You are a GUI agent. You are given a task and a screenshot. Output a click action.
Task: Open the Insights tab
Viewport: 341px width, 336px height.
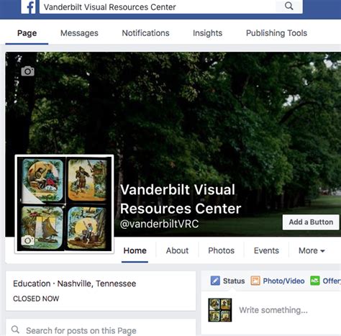point(207,33)
